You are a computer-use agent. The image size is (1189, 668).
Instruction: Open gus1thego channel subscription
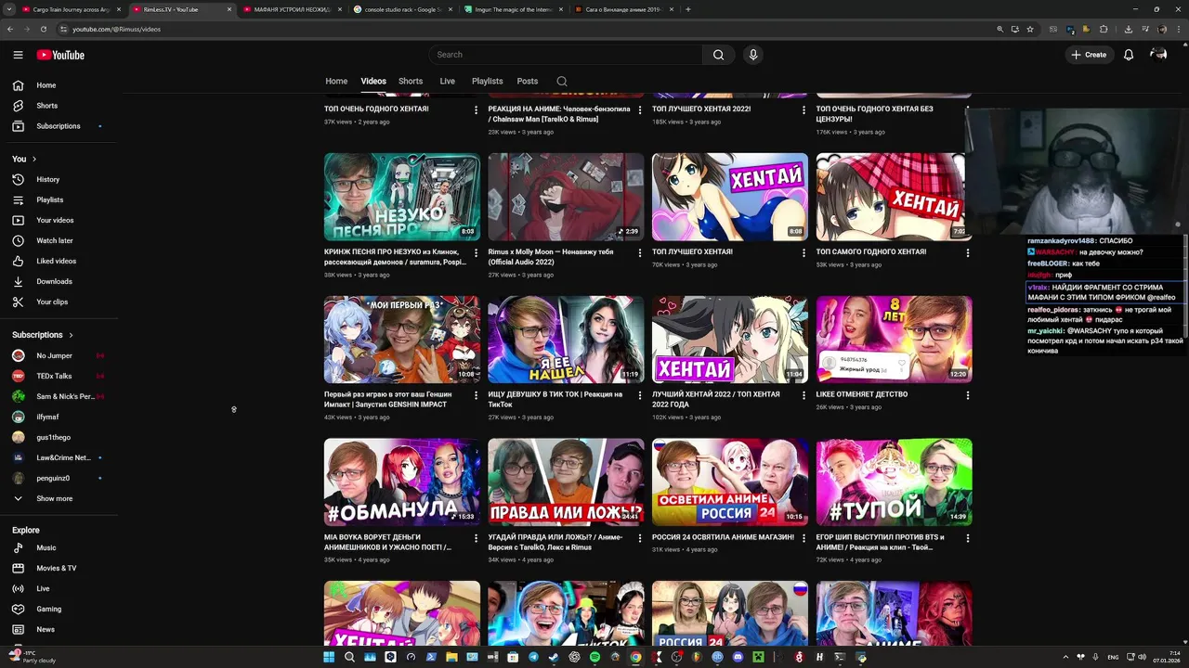pos(59,437)
